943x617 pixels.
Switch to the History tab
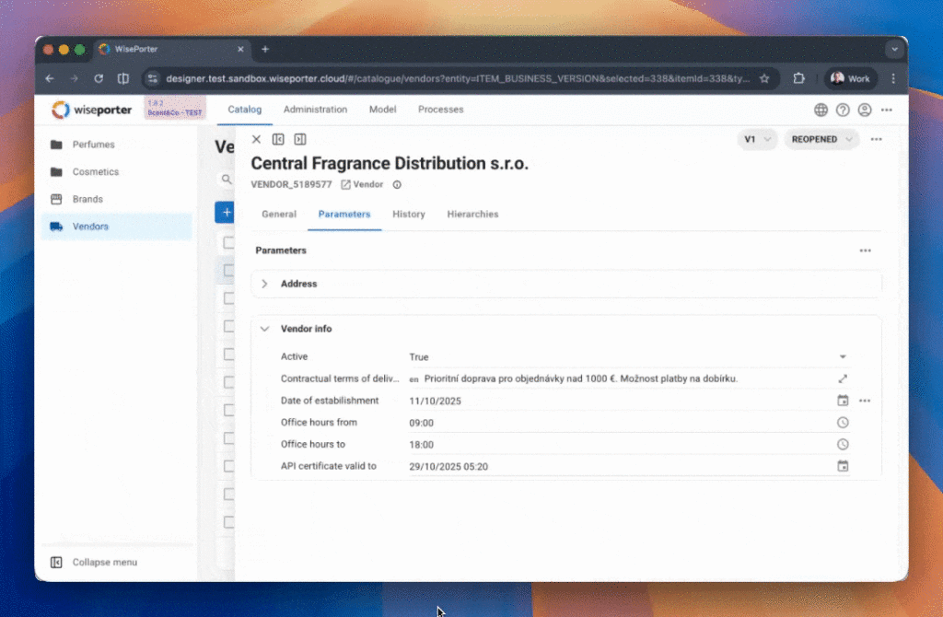point(408,214)
